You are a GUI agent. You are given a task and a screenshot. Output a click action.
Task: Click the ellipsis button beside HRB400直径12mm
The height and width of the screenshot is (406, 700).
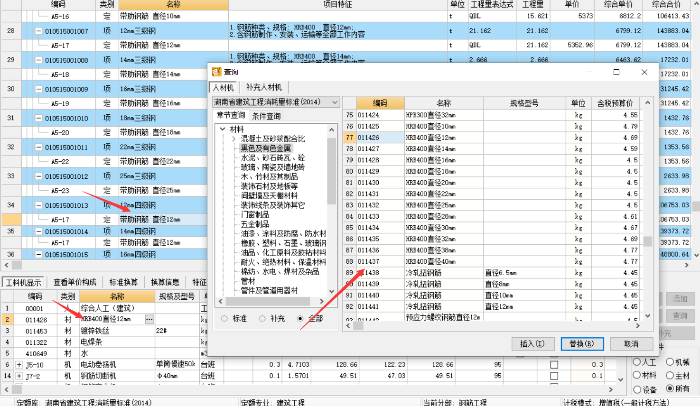coord(149,319)
